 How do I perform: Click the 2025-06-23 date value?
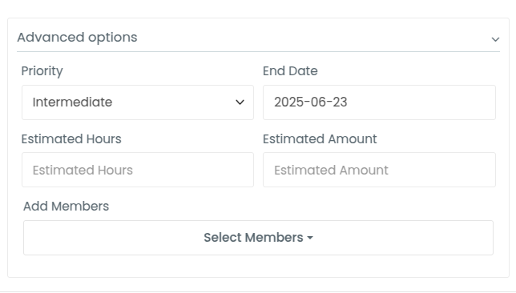tap(311, 102)
